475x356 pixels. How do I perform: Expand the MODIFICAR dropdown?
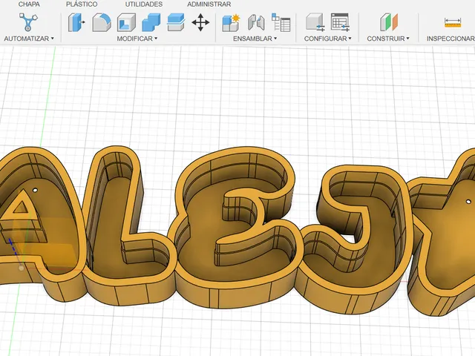[x=137, y=39]
